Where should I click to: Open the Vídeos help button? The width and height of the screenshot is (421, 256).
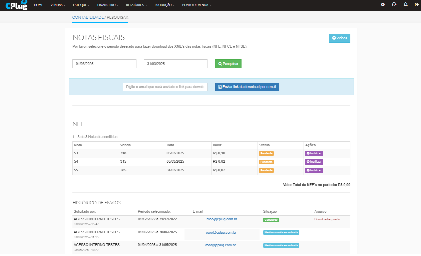tap(339, 38)
